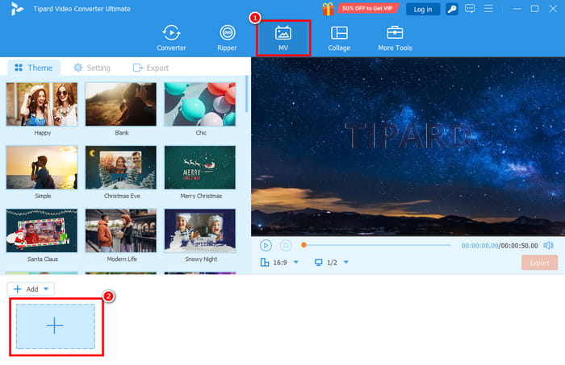The width and height of the screenshot is (565, 365).
Task: Select the Chic theme thumbnail
Action: tap(200, 104)
